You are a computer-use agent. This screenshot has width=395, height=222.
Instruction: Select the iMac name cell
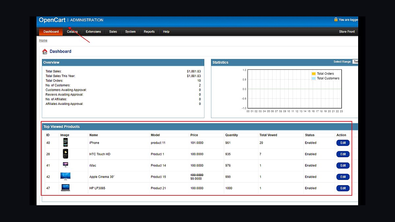(93, 165)
